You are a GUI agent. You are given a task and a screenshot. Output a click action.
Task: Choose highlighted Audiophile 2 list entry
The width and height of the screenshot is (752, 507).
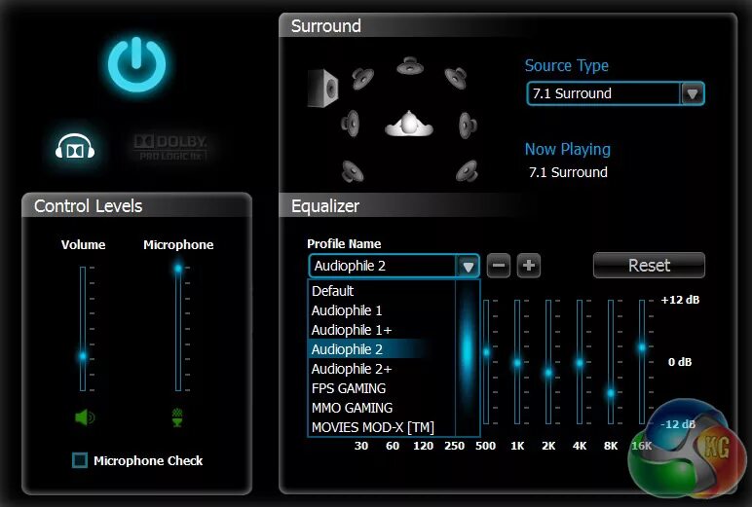coord(381,349)
